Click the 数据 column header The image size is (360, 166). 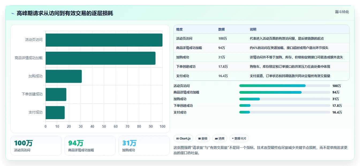pos(222,29)
